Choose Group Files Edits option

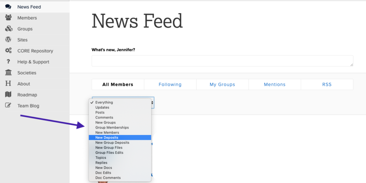click(120, 152)
